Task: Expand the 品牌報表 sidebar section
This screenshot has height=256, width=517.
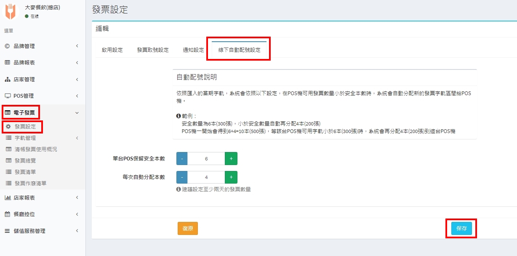Action: [24, 62]
